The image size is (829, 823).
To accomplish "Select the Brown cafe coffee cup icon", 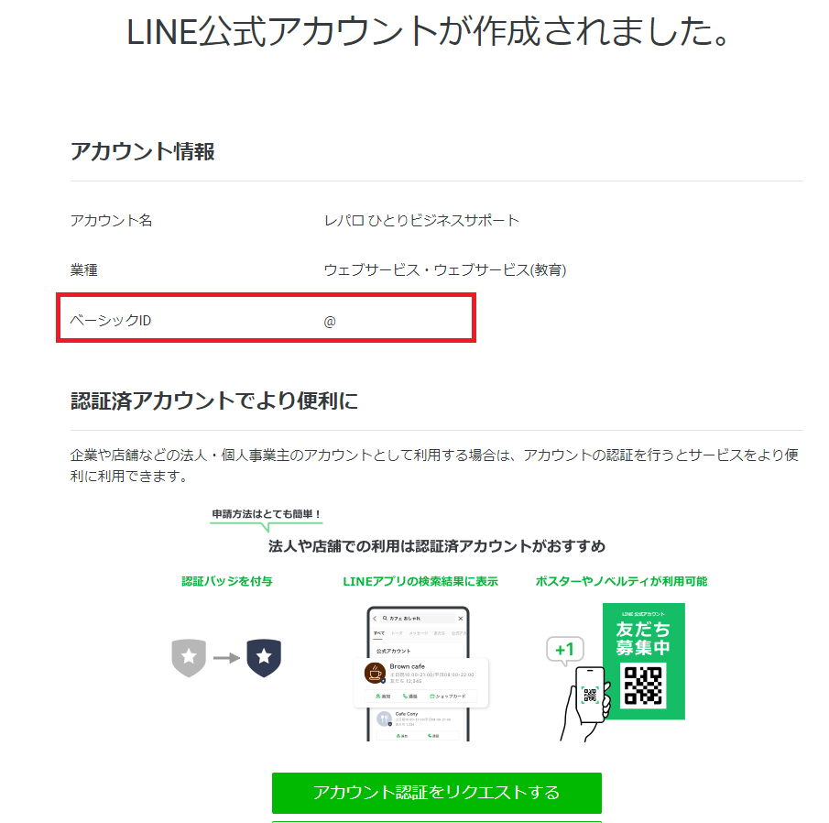I will tap(374, 673).
